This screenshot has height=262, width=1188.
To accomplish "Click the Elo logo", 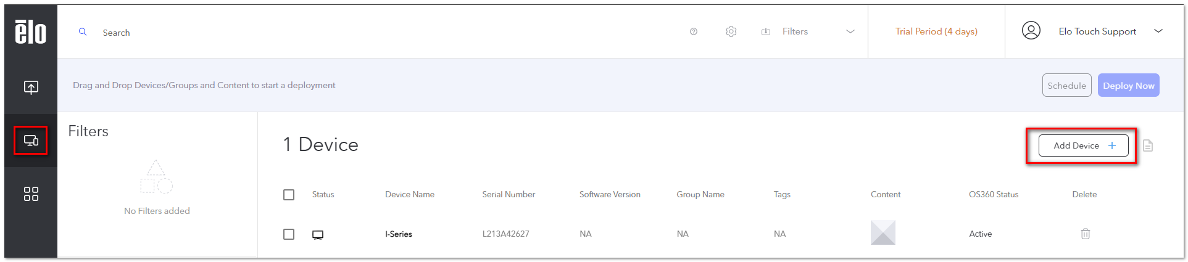I will click(x=31, y=31).
